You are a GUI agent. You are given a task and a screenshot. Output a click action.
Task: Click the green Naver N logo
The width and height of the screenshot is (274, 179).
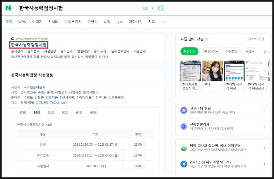click(8, 8)
